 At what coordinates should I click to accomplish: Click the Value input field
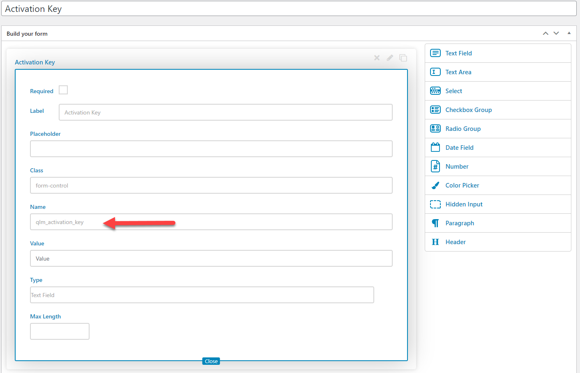point(211,258)
